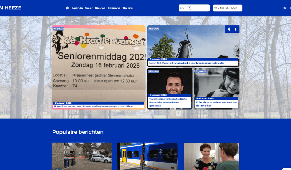Open the Tip ons! menu item
This screenshot has width=291, height=170.
click(128, 8)
